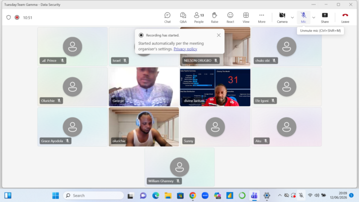Click the recording indicator icon
This screenshot has width=359, height=202.
coord(17,17)
